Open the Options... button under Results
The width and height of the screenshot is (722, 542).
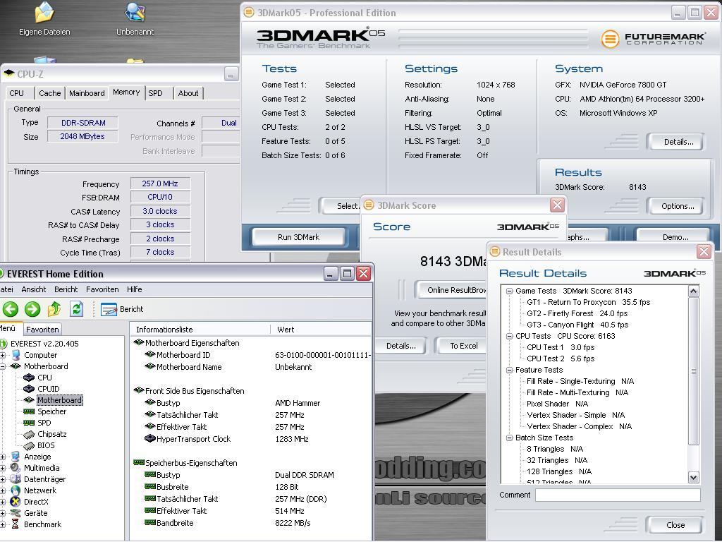click(x=675, y=206)
